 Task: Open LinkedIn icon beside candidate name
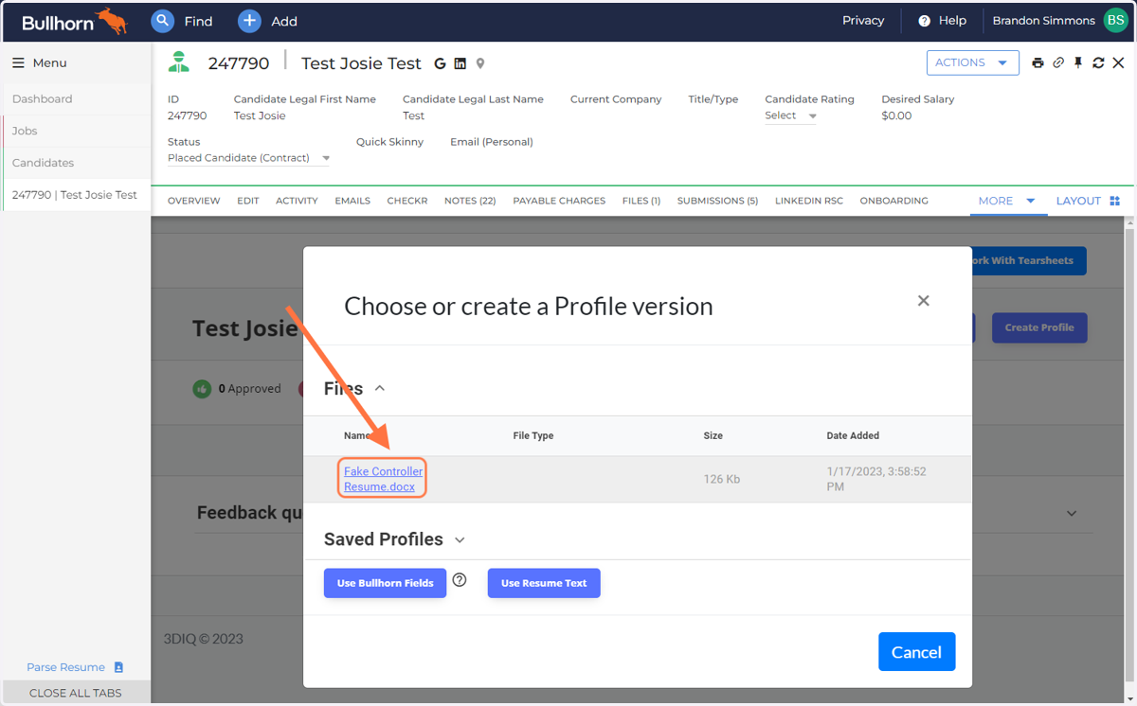click(460, 63)
